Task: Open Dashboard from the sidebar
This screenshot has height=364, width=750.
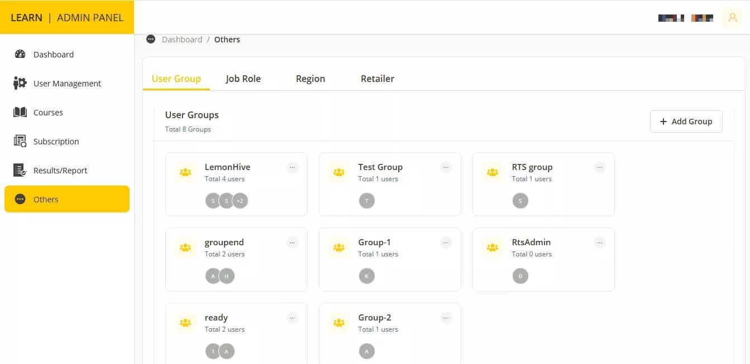Action: (53, 55)
